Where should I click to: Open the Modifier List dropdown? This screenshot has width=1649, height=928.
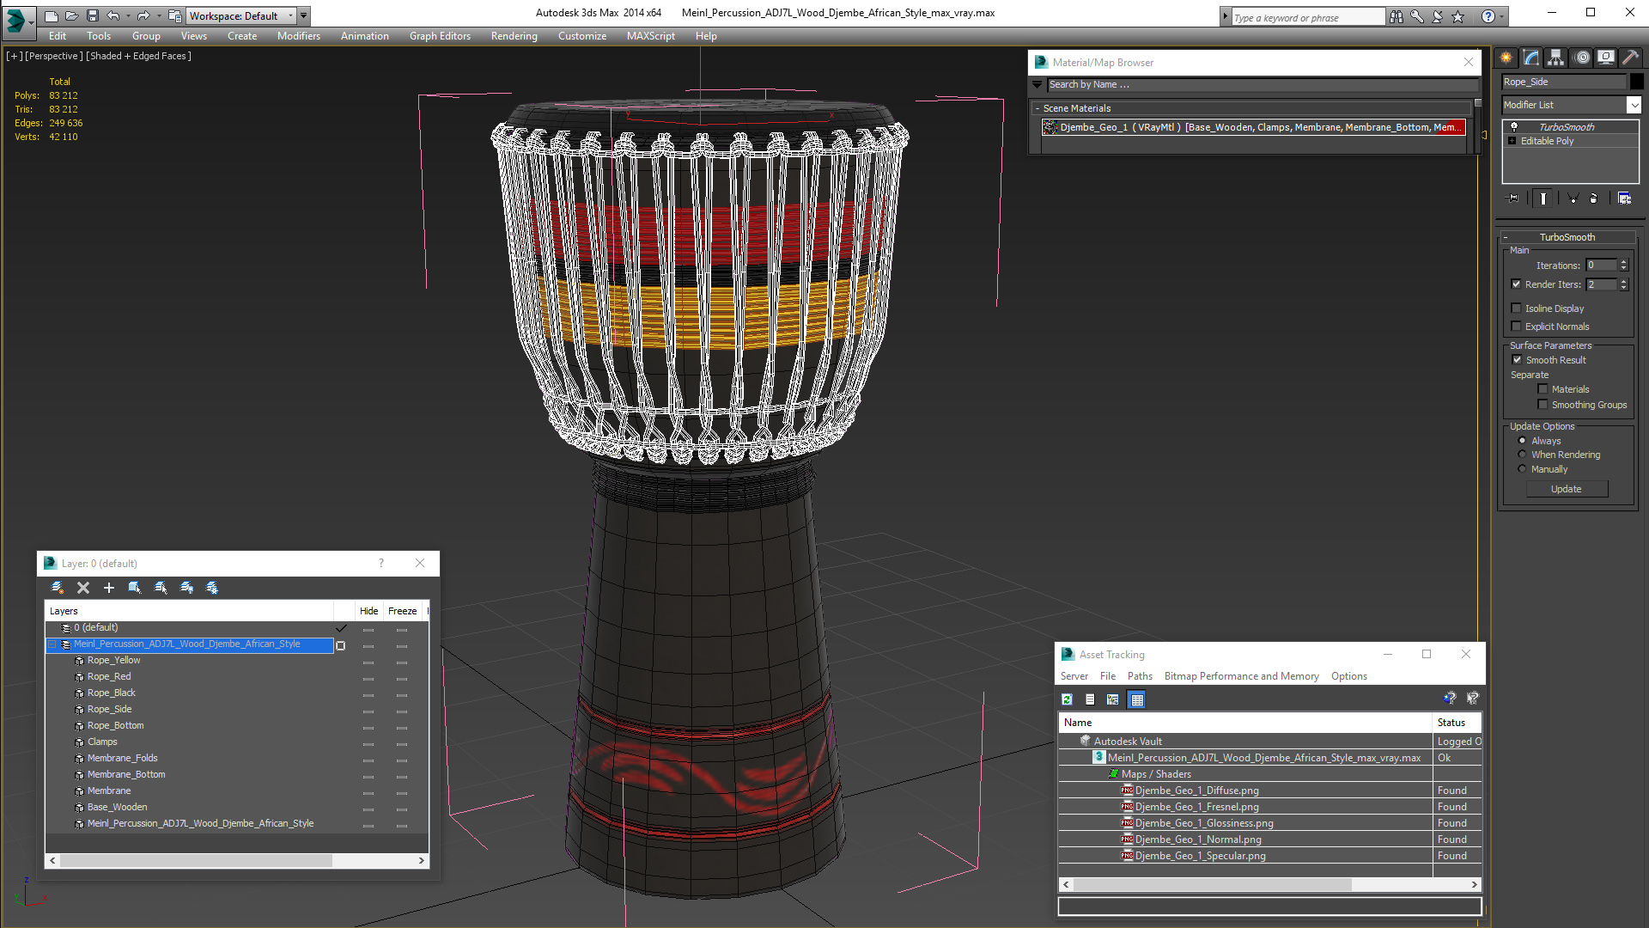(1633, 105)
